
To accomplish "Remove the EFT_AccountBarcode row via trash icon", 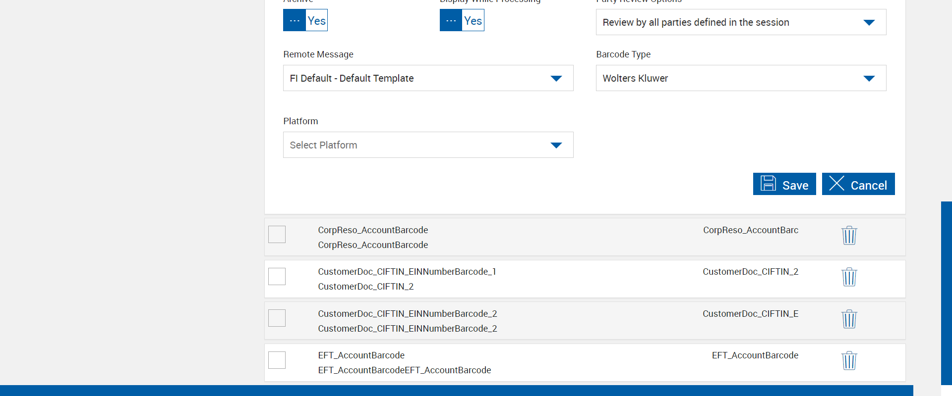I will coord(849,360).
